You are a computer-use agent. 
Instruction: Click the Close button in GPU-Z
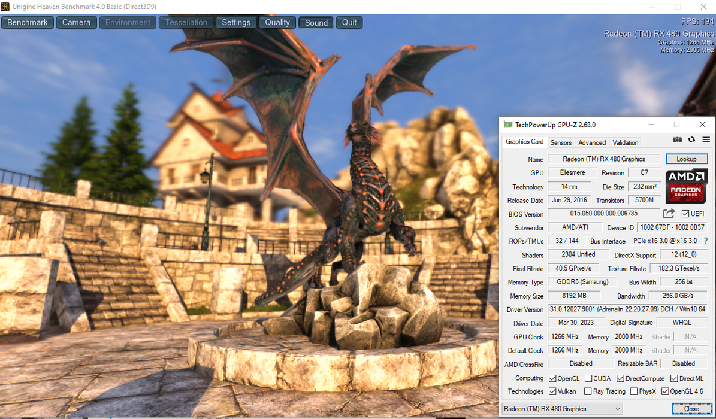click(691, 408)
